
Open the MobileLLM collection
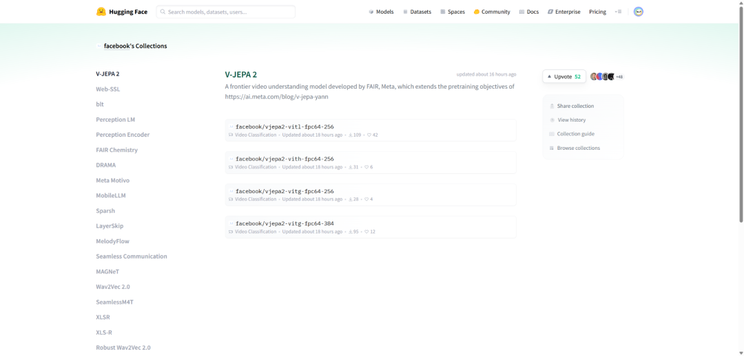pyautogui.click(x=110, y=195)
